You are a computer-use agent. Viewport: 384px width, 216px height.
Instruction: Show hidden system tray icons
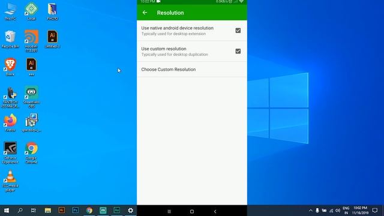[x=311, y=211]
